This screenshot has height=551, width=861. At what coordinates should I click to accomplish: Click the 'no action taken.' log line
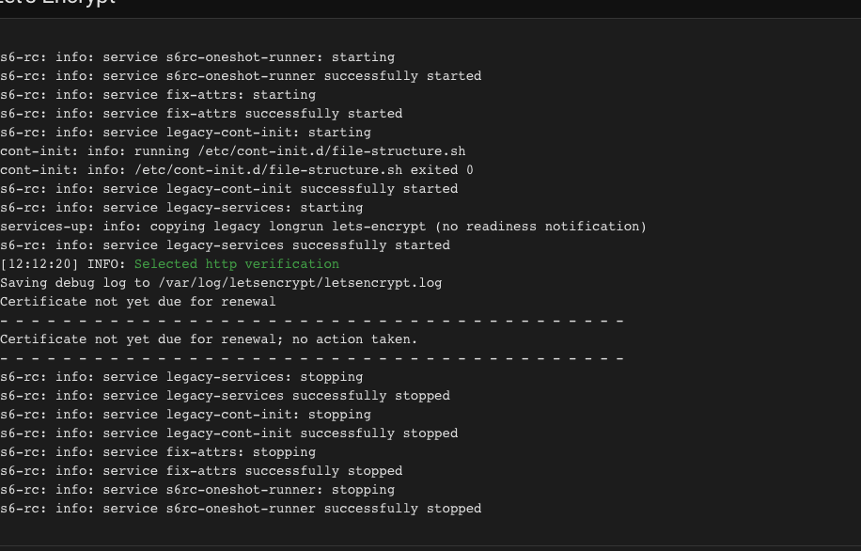pyautogui.click(x=209, y=339)
